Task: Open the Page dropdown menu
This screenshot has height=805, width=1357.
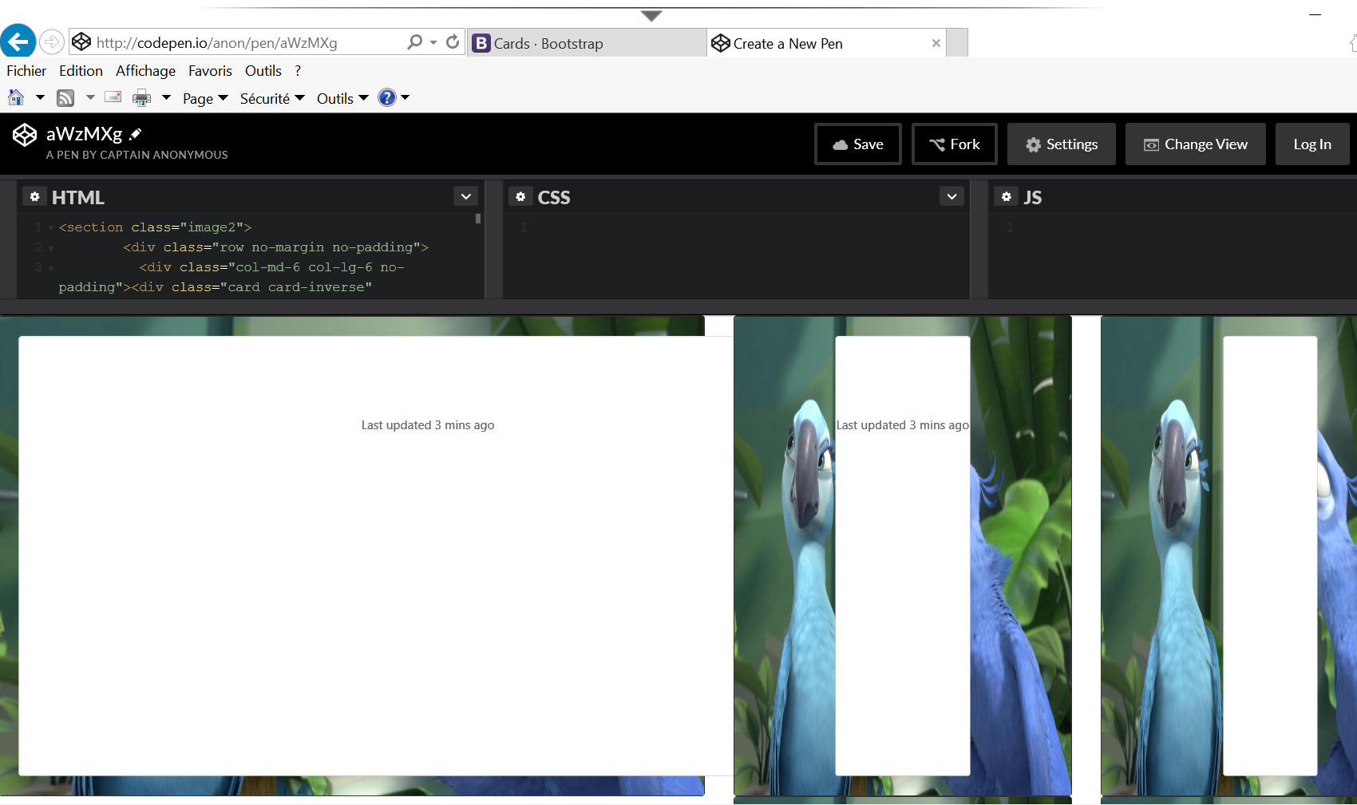Action: (205, 98)
